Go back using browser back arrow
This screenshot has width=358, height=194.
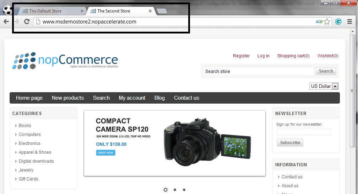pos(6,22)
